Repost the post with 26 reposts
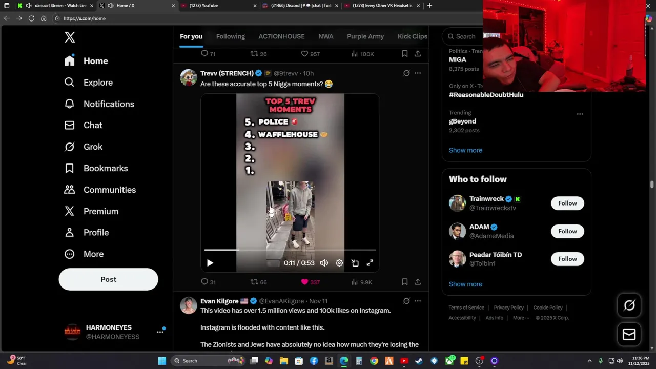The image size is (656, 369). [258, 54]
